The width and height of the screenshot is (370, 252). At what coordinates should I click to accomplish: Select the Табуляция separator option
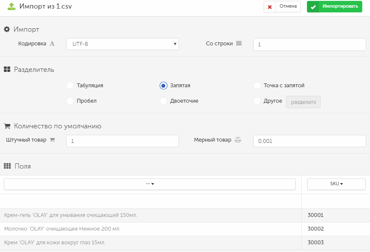tap(70, 86)
